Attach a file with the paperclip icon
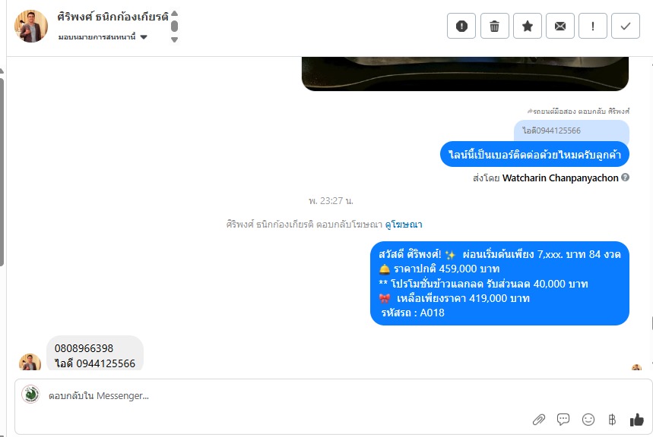 coord(539,420)
